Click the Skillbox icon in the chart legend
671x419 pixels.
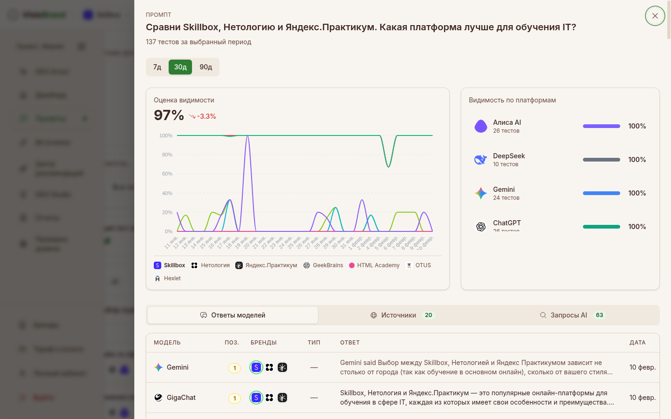157,265
